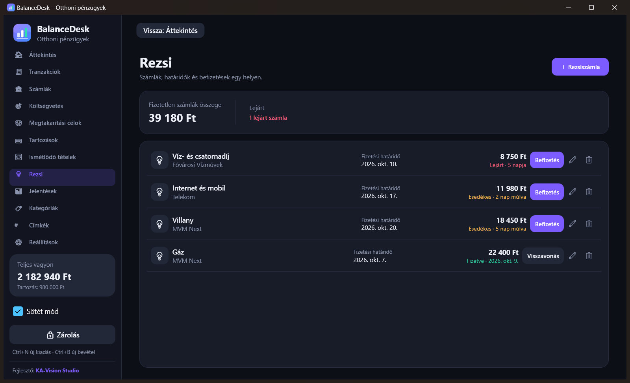Click the gear icon next to Beállítások
Screen dimensions: 630x383
pos(19,242)
